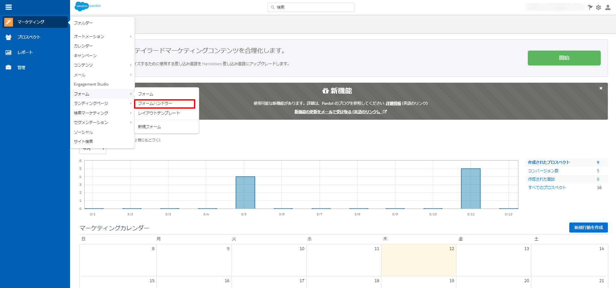Viewport: 616px width, 288px height.
Task: Open the help question mark icon
Action: click(x=590, y=7)
